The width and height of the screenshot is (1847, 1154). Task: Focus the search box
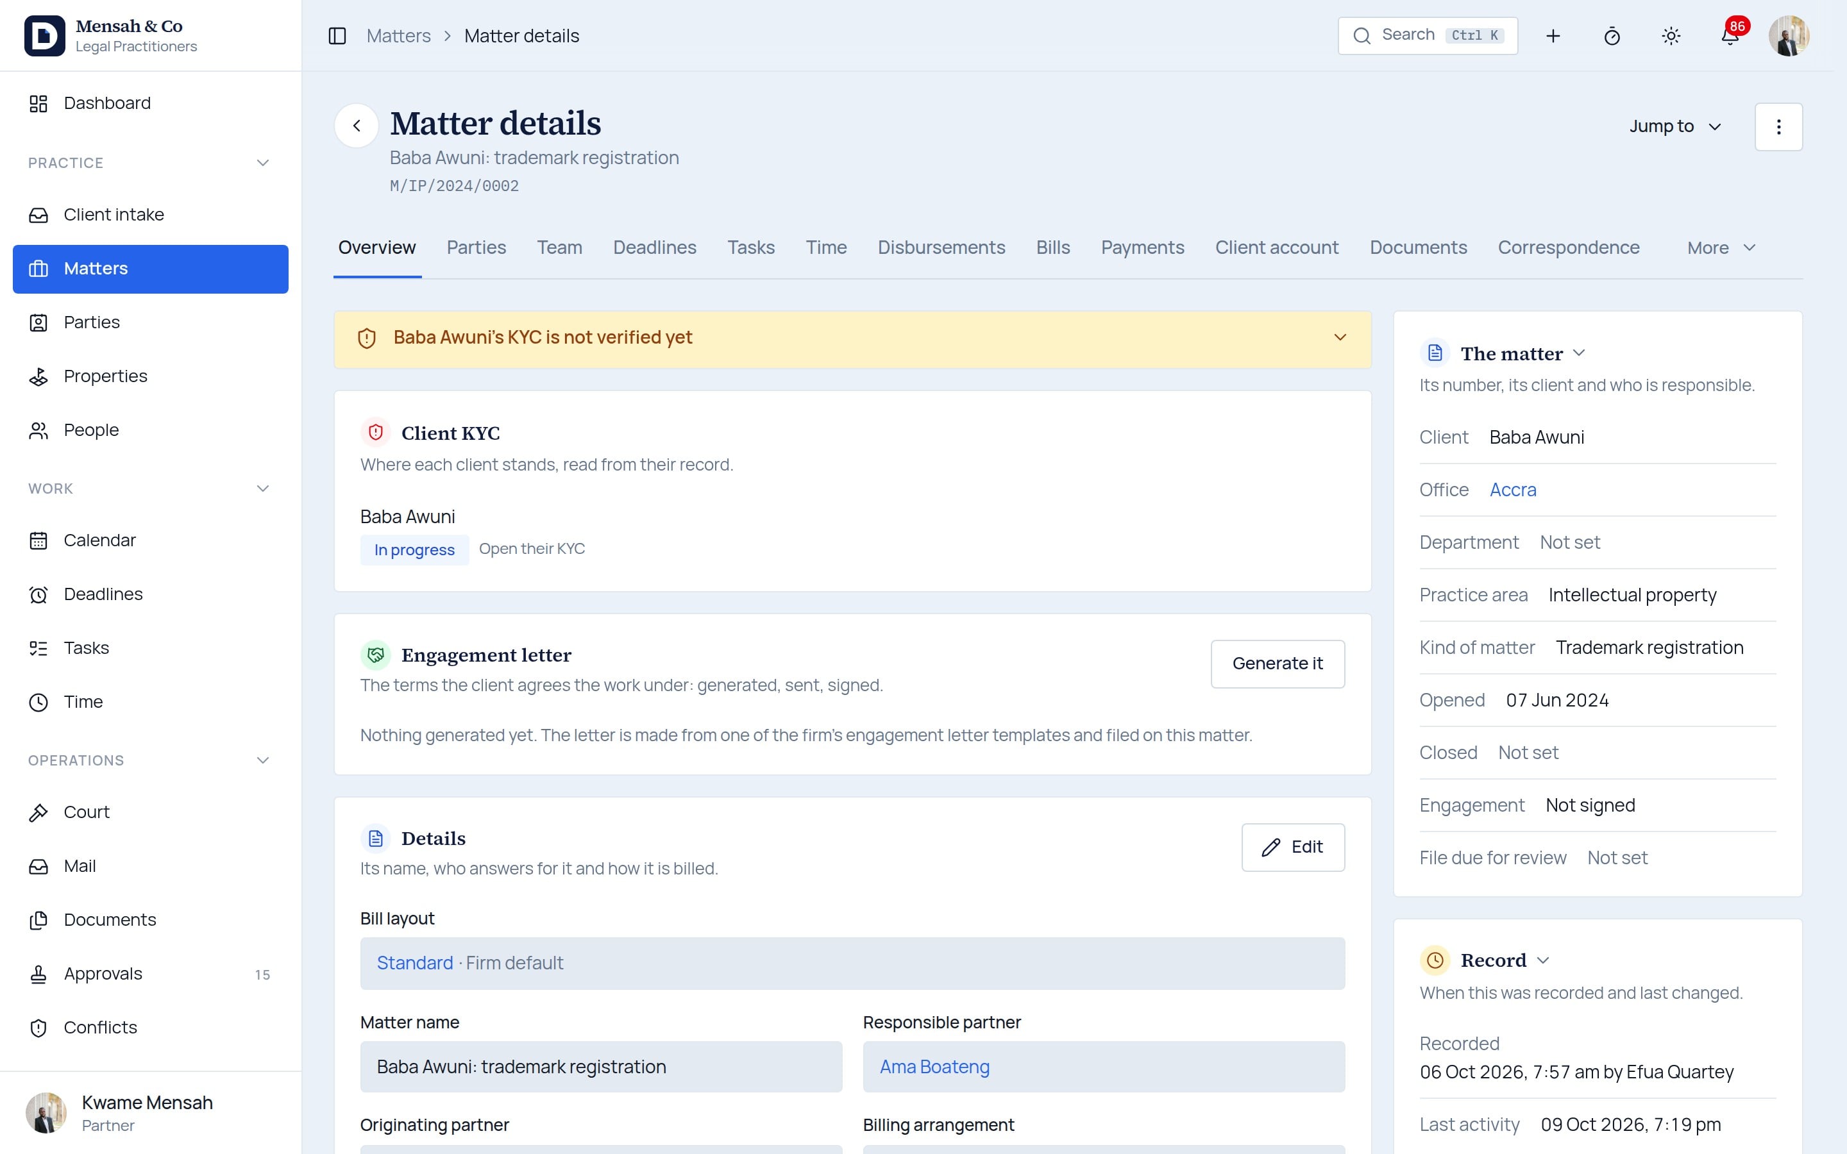pyautogui.click(x=1427, y=36)
